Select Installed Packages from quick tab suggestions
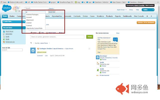 click(32, 14)
